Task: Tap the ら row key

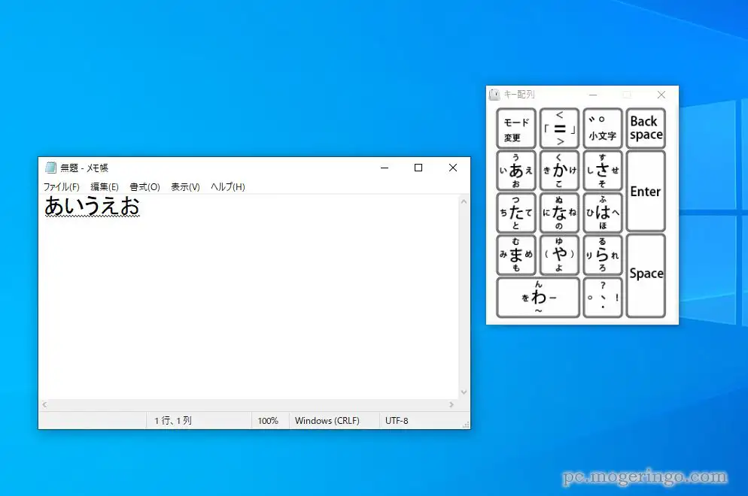Action: click(603, 255)
